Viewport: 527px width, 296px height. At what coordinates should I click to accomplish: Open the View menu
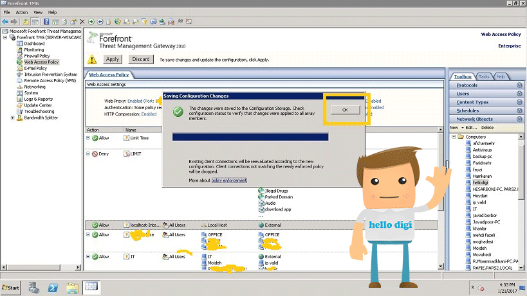[38, 12]
